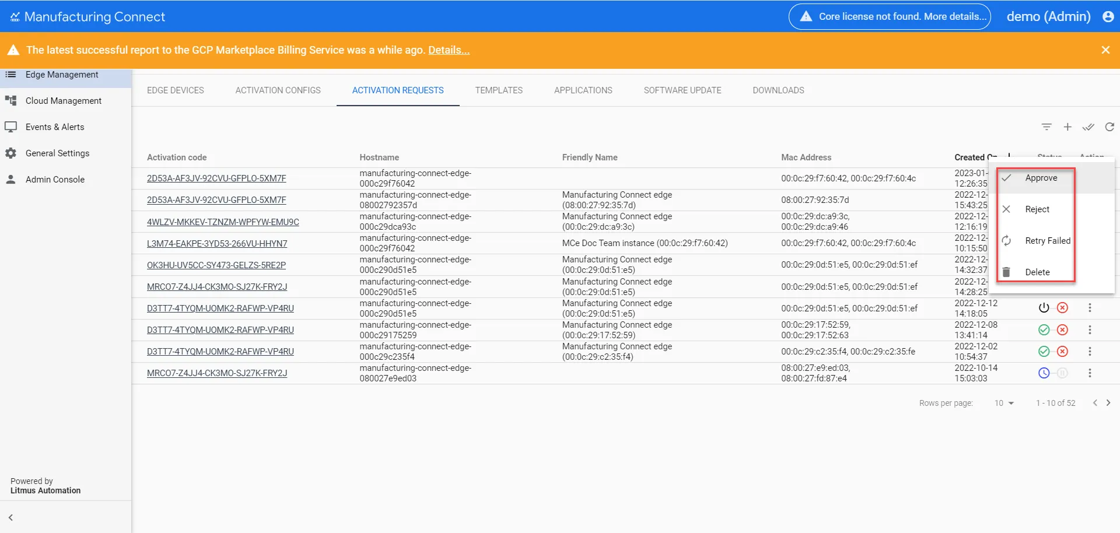Collapse the left sidebar with the chevron
Image resolution: width=1120 pixels, height=533 pixels.
pos(10,517)
